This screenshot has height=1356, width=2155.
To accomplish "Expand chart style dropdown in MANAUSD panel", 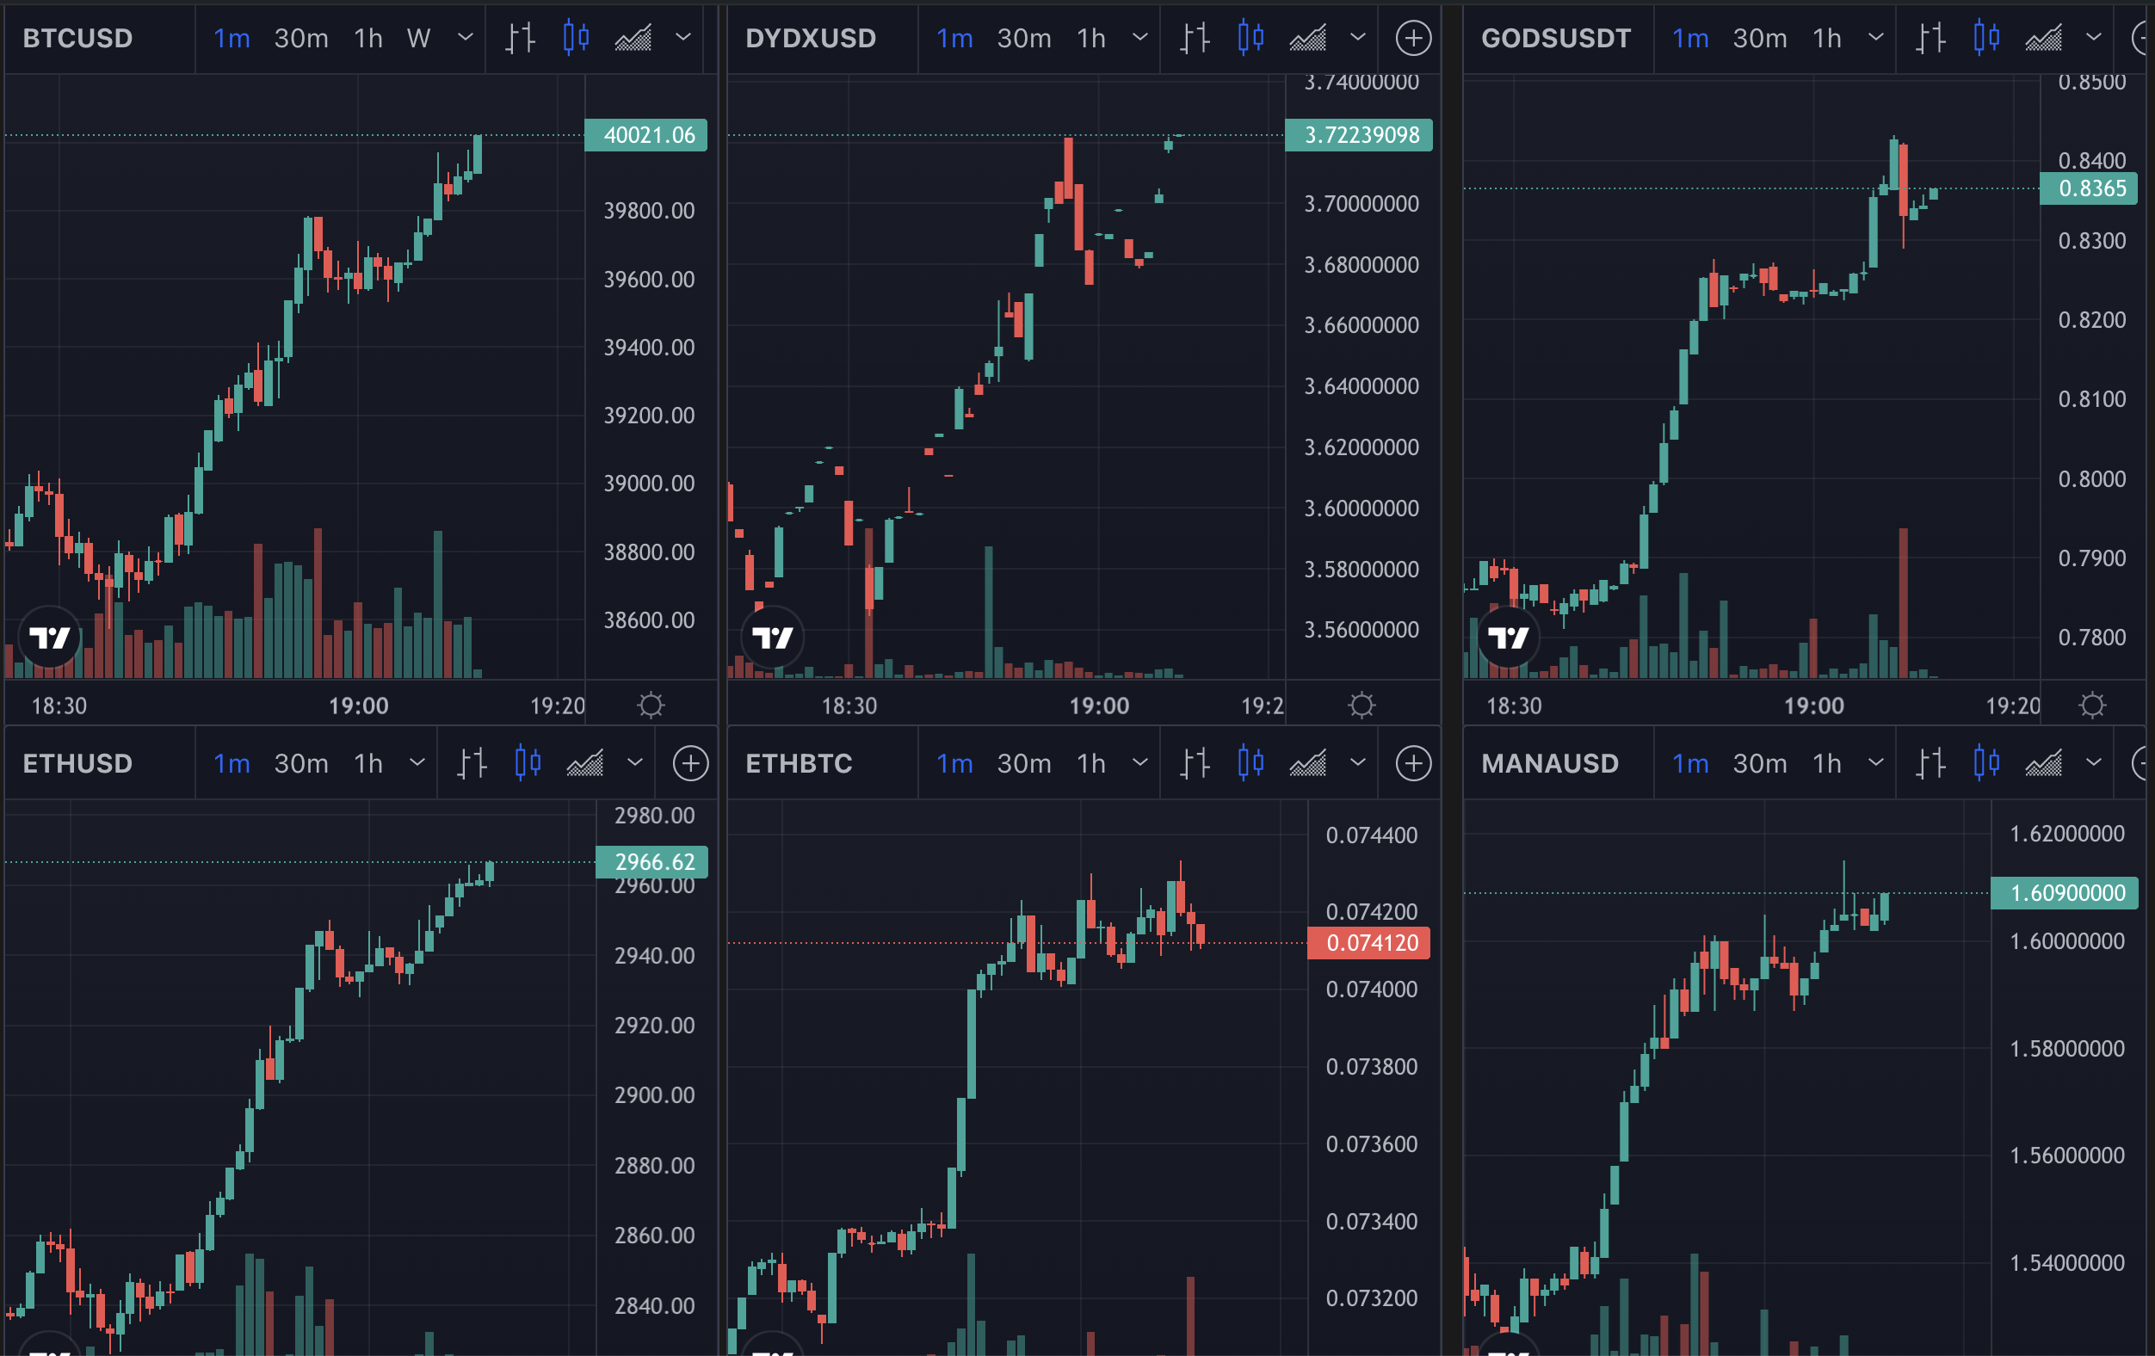I will (2093, 763).
